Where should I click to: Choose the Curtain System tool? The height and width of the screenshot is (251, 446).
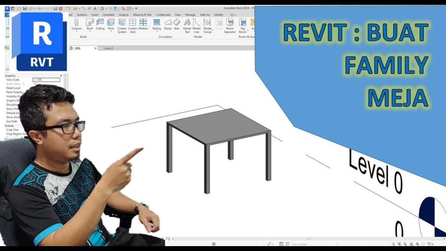click(x=122, y=26)
